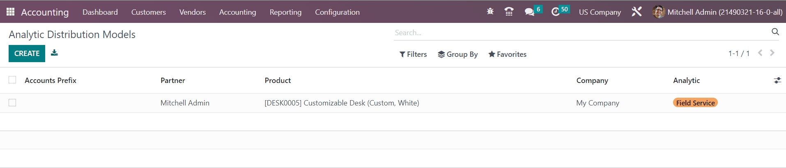Click the wrench tools icon
This screenshot has height=168, width=786.
637,12
